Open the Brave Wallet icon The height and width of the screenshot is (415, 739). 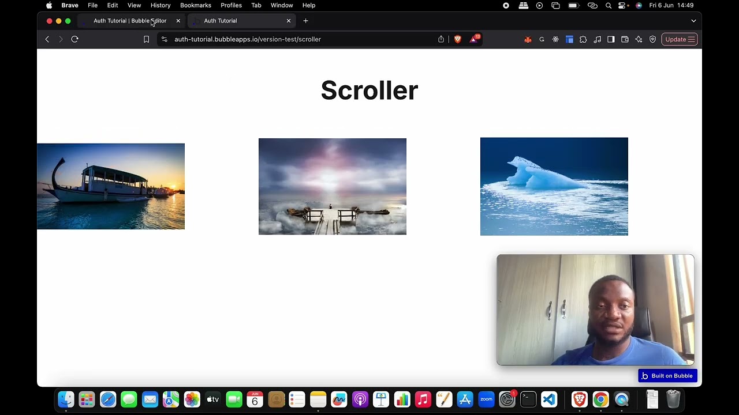click(625, 39)
